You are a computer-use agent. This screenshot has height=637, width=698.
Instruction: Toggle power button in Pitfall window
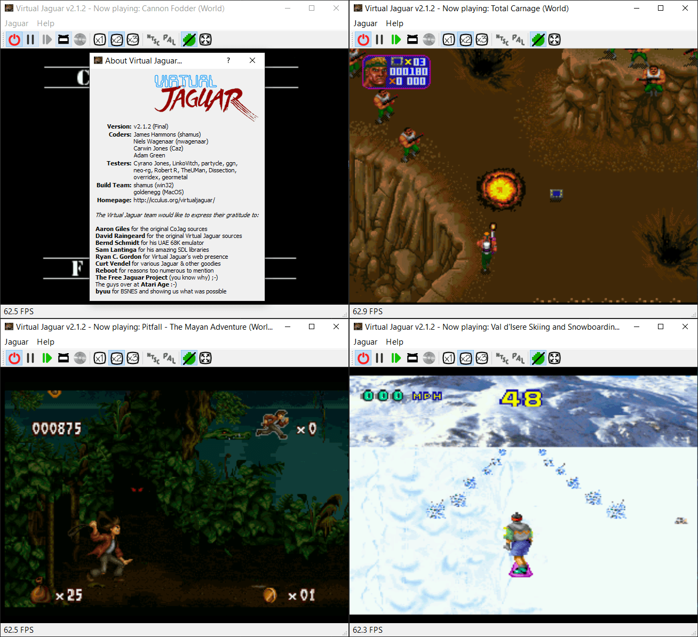tap(14, 358)
